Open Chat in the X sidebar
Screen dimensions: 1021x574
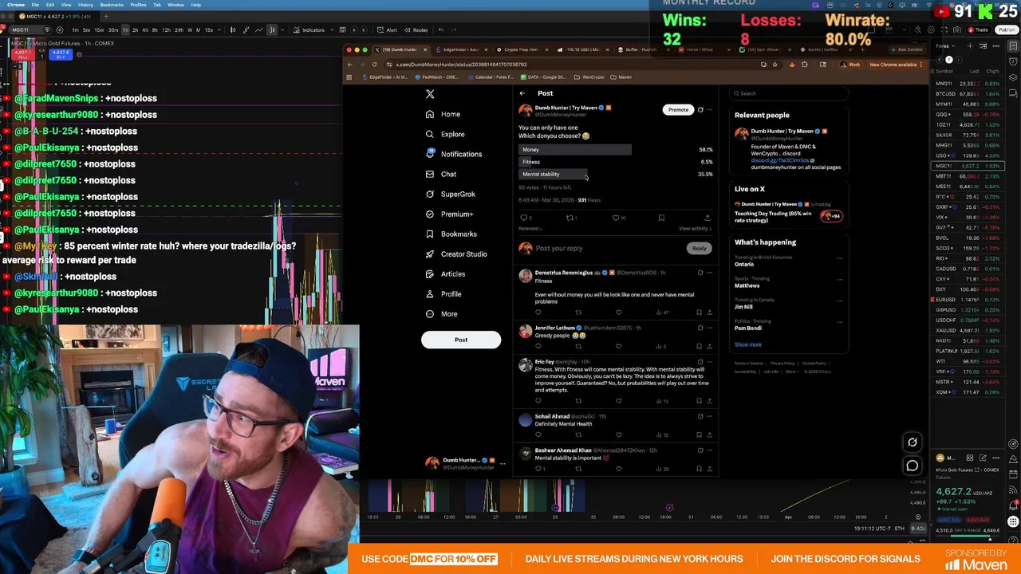tap(440, 174)
